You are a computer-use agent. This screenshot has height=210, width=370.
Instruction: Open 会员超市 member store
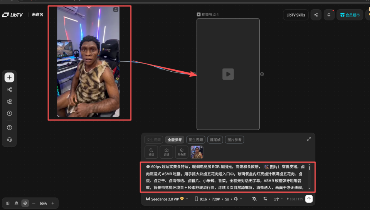coord(350,15)
